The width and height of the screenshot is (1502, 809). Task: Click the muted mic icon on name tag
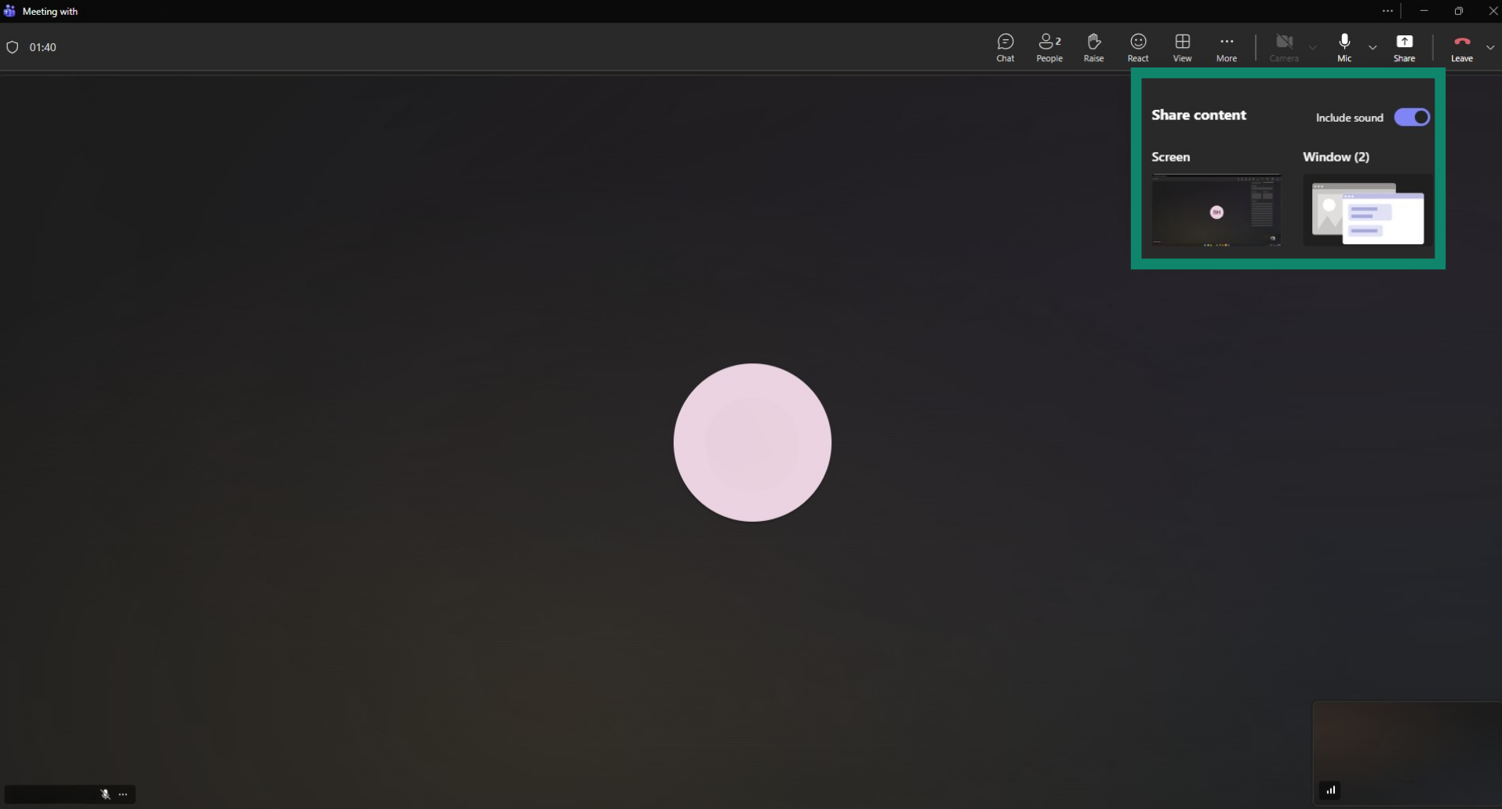[x=105, y=794]
